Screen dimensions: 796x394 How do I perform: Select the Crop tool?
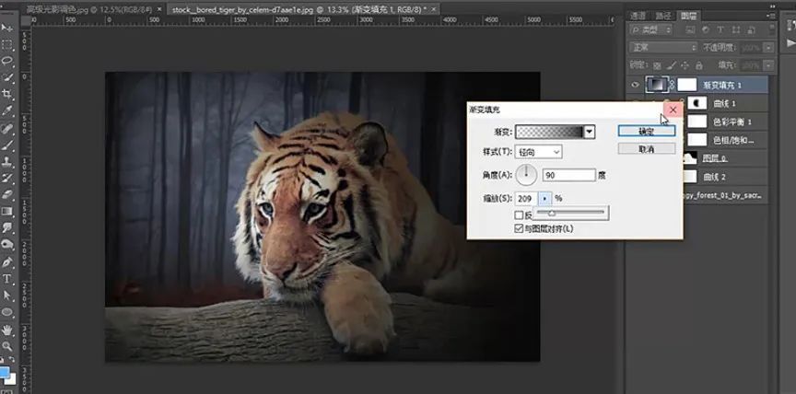pyautogui.click(x=7, y=94)
